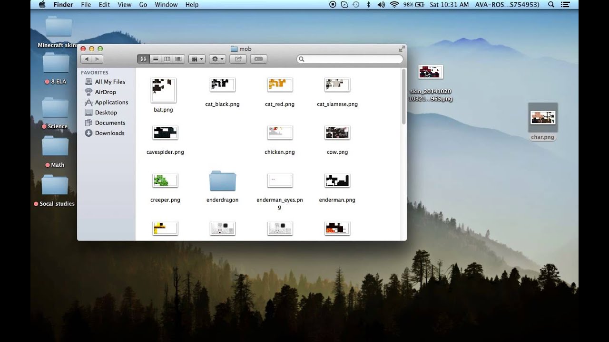Click the Finder search field

pyautogui.click(x=350, y=59)
